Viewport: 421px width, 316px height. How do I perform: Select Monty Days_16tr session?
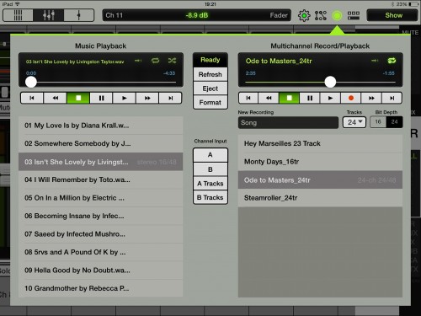[x=320, y=162]
